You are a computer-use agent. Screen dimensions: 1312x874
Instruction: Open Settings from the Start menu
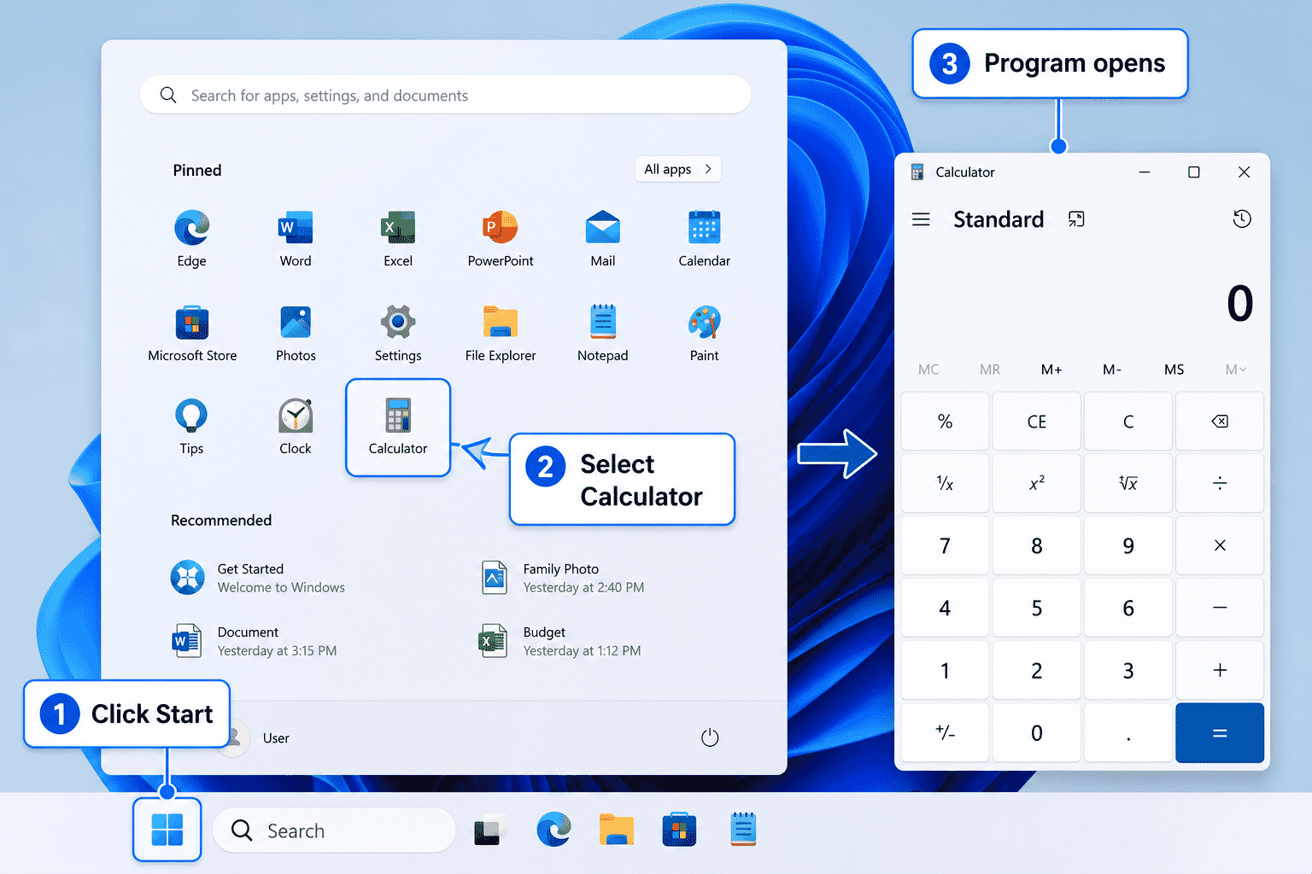point(398,333)
